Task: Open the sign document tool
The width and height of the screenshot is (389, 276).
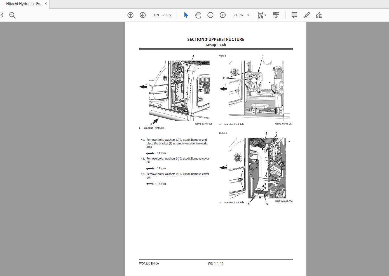Action: (x=319, y=15)
